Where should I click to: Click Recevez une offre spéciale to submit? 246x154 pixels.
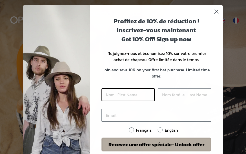[156, 145]
